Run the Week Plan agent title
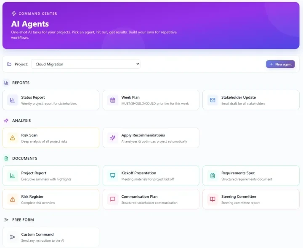Screen dimensions: 303x248 (130, 97)
